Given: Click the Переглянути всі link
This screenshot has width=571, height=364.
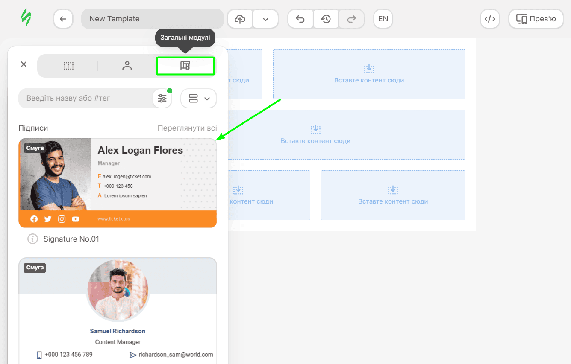Looking at the screenshot, I should pyautogui.click(x=187, y=128).
